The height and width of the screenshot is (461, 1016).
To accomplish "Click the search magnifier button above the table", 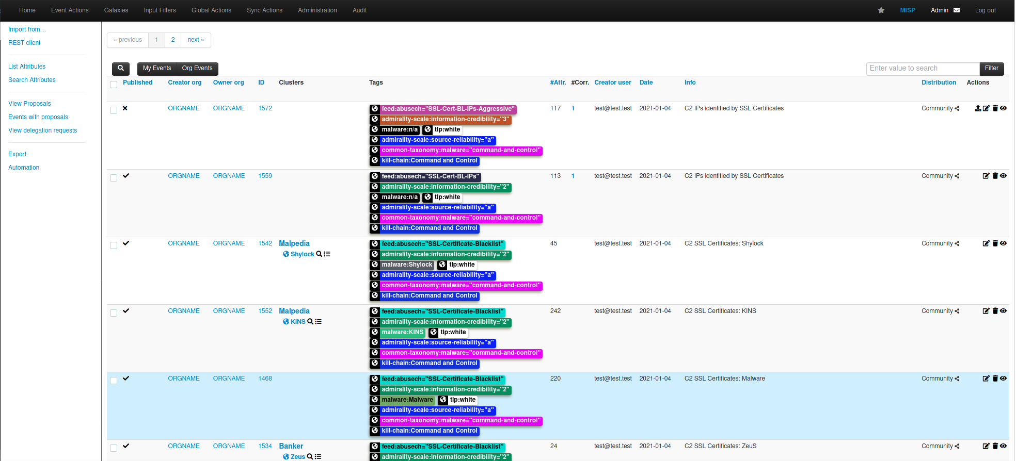I will click(121, 69).
